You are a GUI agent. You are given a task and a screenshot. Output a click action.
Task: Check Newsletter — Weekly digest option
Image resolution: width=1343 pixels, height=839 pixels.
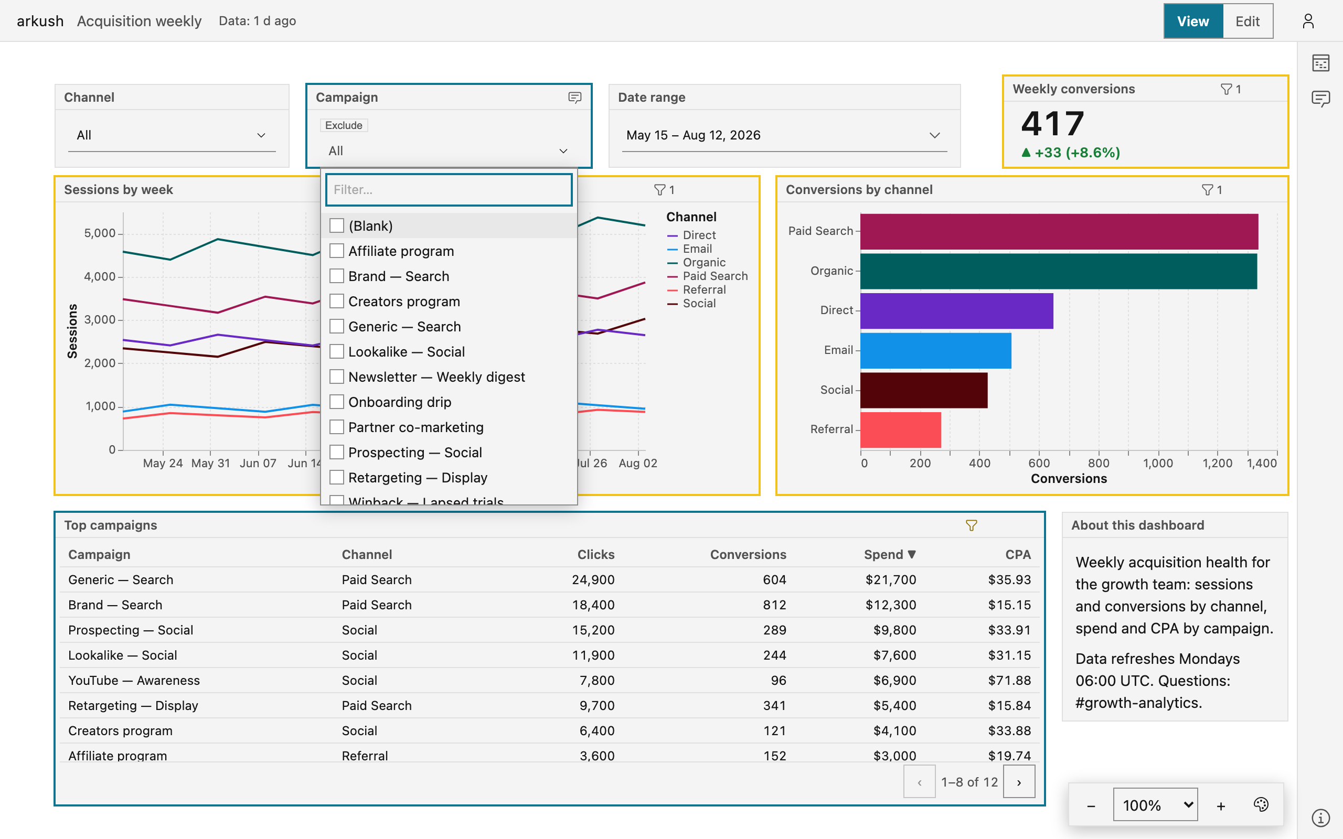click(x=337, y=376)
